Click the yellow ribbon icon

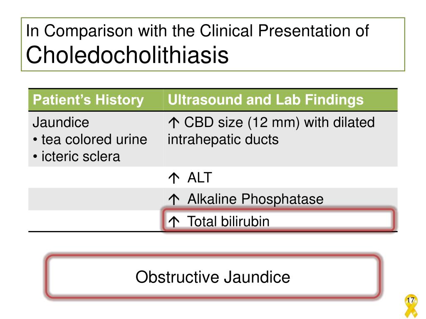411,306
